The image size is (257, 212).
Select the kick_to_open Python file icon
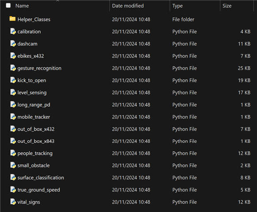[13, 80]
